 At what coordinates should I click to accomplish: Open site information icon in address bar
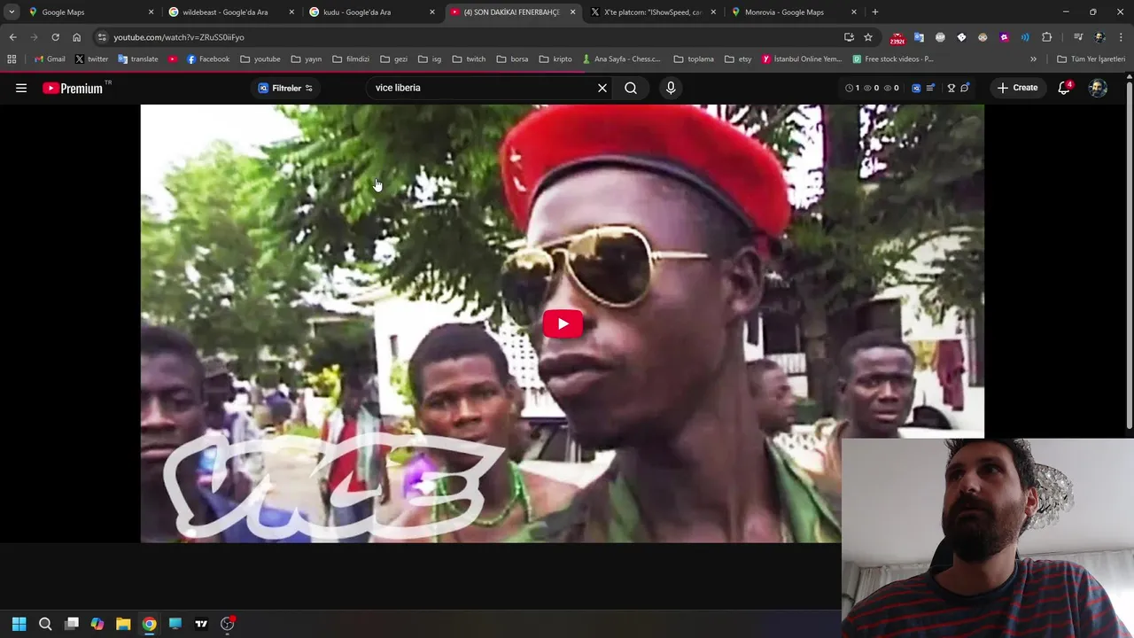click(102, 37)
